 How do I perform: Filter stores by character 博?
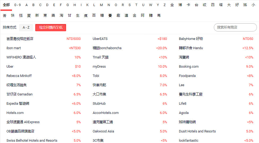(x=180, y=5)
